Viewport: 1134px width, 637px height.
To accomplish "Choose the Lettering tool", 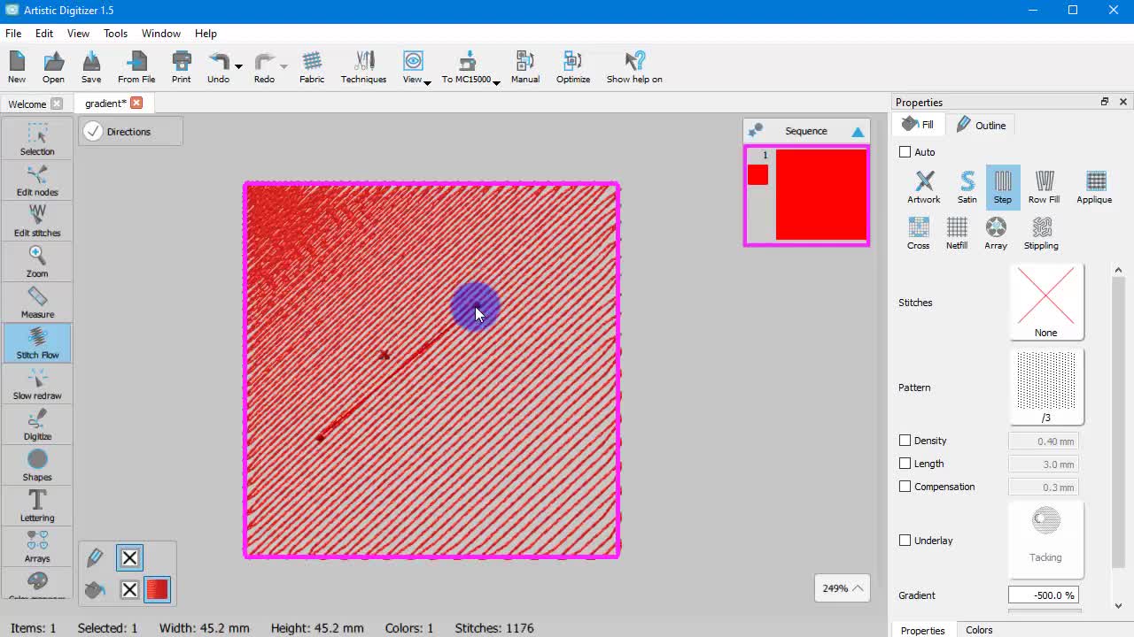I will click(37, 506).
